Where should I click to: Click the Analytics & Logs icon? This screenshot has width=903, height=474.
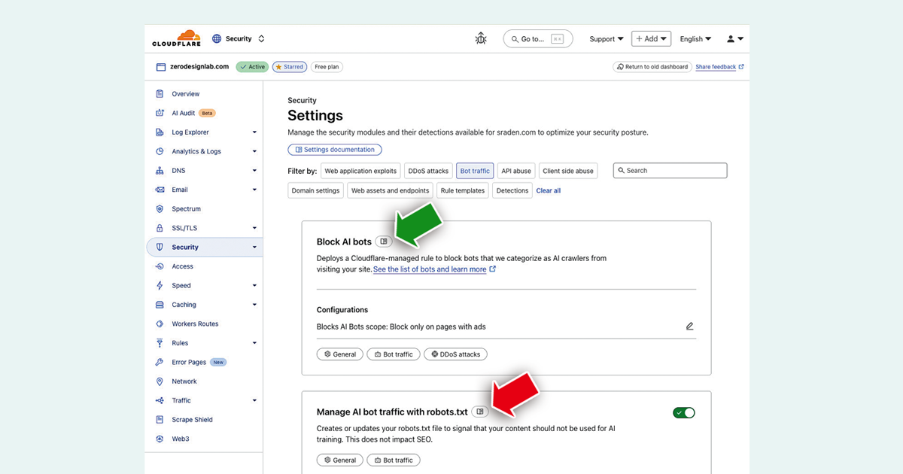[x=160, y=151]
